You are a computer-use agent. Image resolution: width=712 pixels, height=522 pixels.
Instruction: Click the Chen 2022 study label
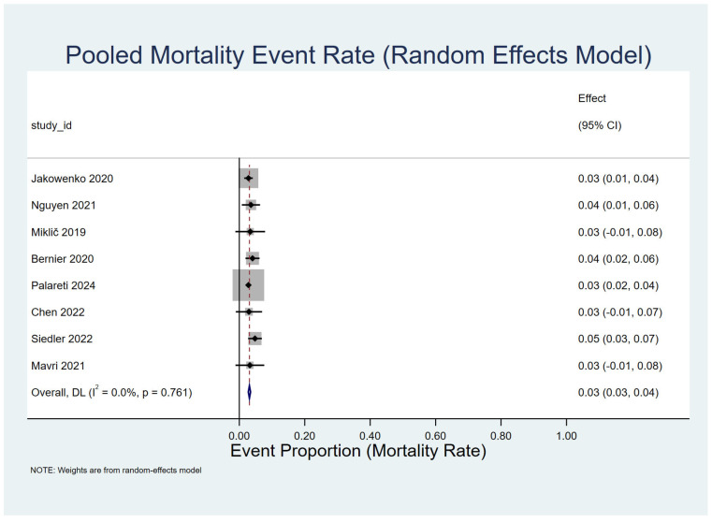pos(58,312)
